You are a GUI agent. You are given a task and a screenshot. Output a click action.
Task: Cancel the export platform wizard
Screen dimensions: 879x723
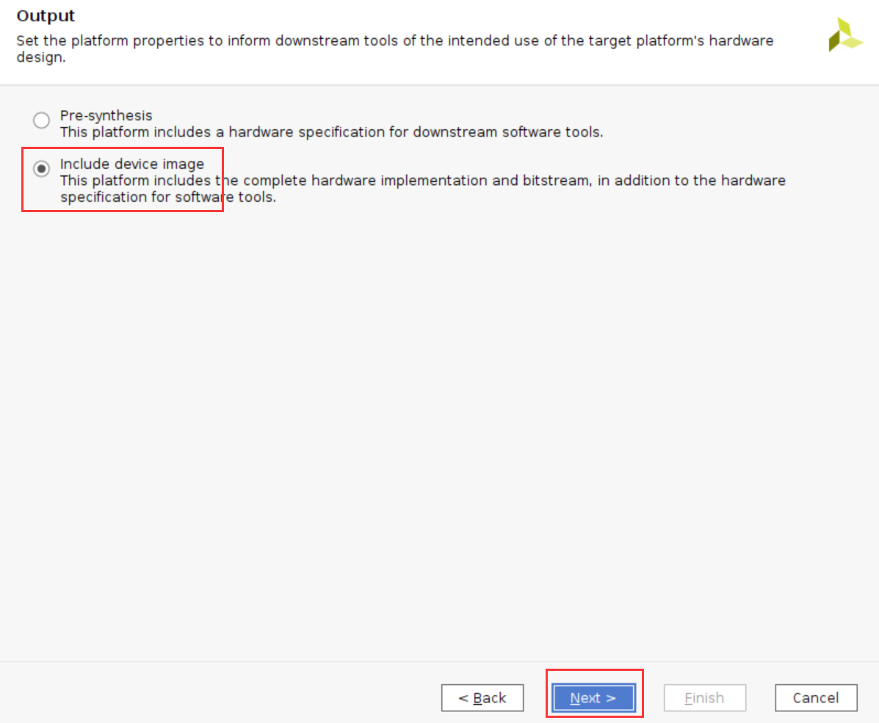[817, 698]
